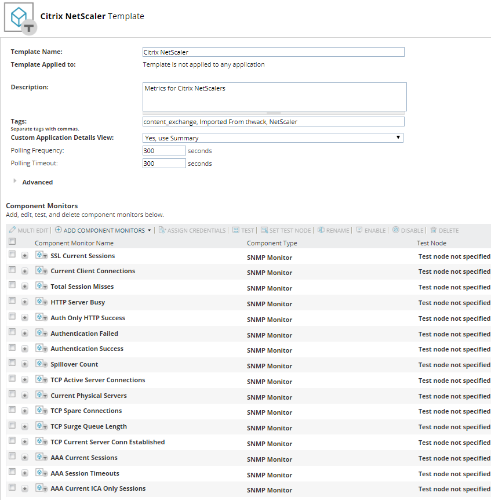Click the Rename toolbar icon
The height and width of the screenshot is (500, 491).
321,230
